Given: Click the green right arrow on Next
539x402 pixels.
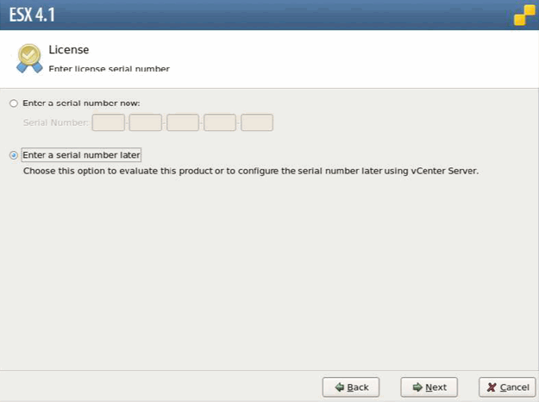Looking at the screenshot, I should pyautogui.click(x=417, y=387).
